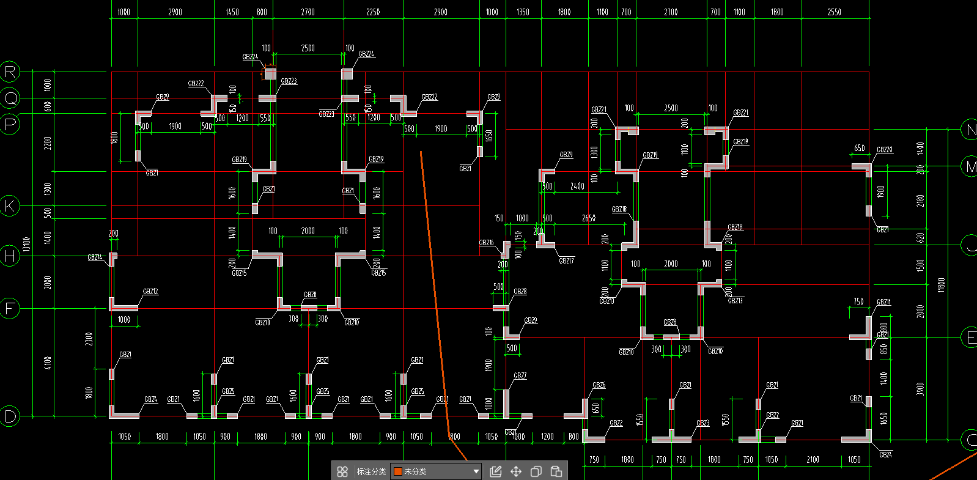The height and width of the screenshot is (480, 977).
Task: Click the GBZ12 column label
Action: tap(150, 292)
